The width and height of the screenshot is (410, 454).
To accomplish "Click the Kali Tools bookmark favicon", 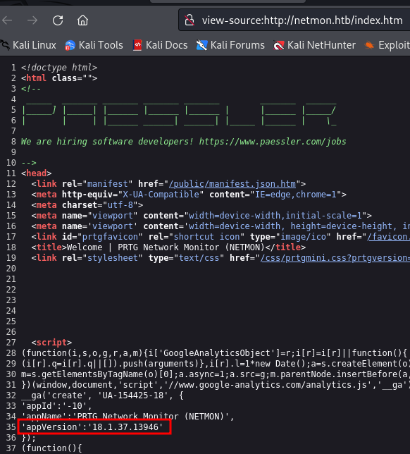I will [x=70, y=45].
